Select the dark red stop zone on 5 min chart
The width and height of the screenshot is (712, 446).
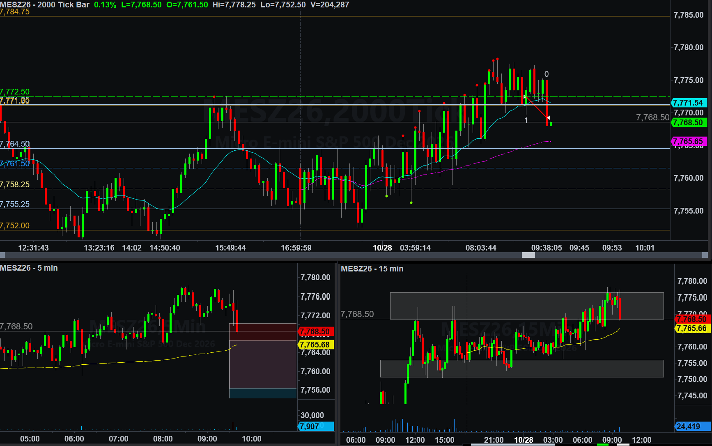coord(263,332)
